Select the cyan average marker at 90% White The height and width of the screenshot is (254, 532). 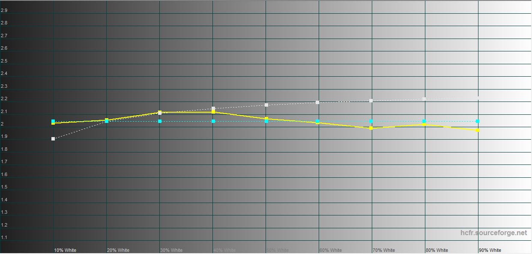point(478,121)
